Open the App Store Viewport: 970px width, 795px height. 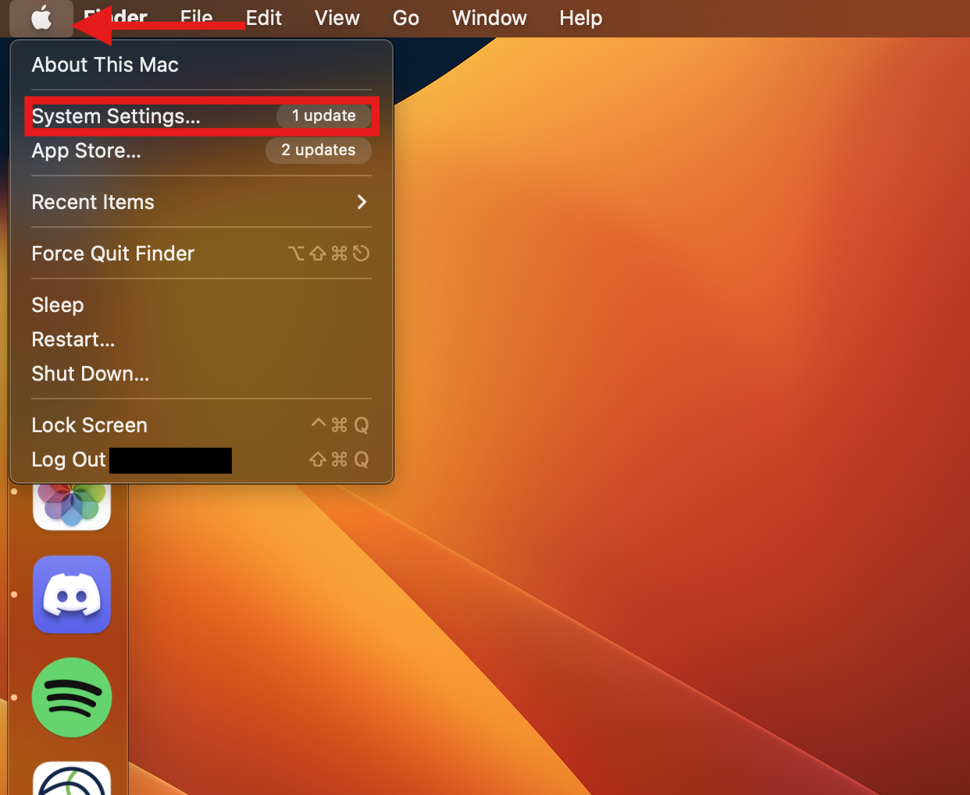(x=86, y=151)
